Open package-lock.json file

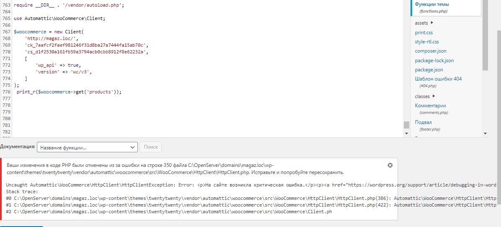click(x=434, y=61)
